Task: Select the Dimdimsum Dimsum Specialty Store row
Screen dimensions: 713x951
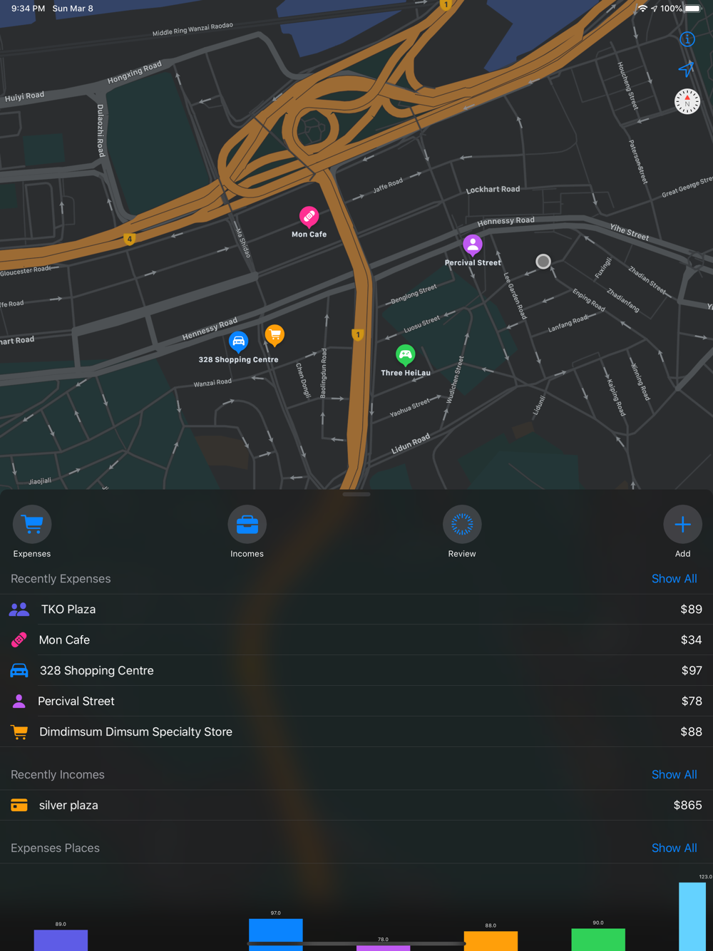Action: coord(356,732)
